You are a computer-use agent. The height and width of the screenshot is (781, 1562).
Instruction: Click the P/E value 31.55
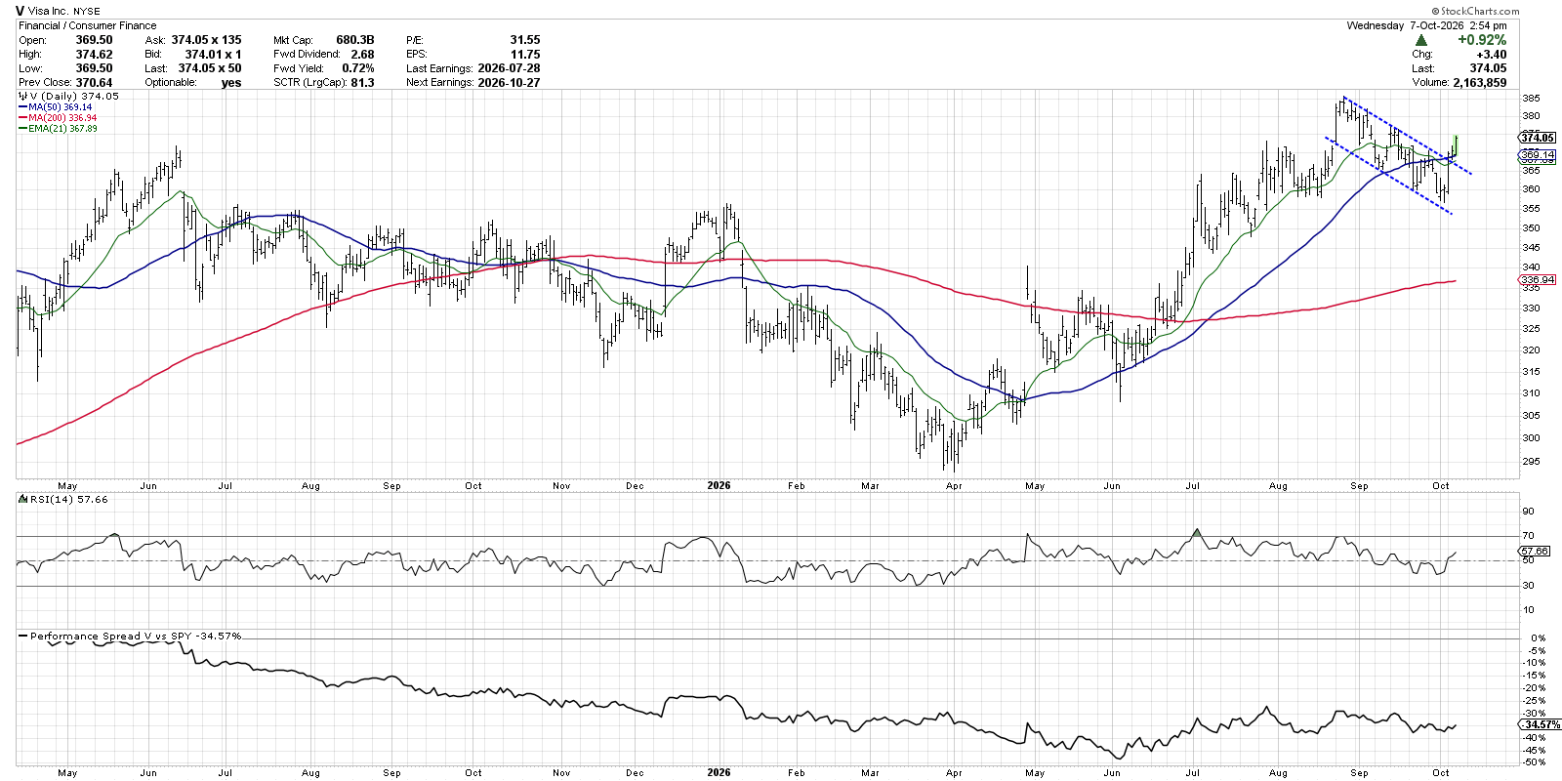(525, 40)
